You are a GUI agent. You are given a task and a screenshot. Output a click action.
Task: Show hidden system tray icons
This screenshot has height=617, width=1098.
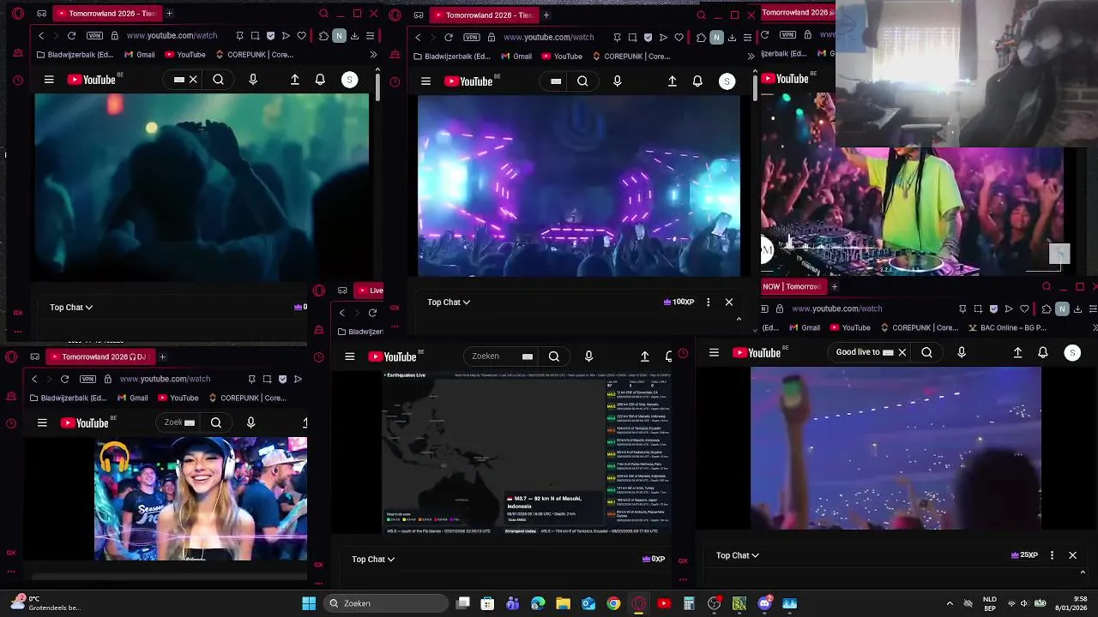[949, 603]
